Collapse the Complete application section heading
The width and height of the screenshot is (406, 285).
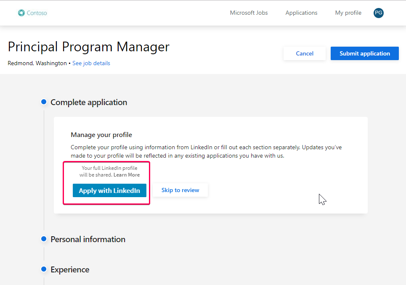(x=89, y=102)
